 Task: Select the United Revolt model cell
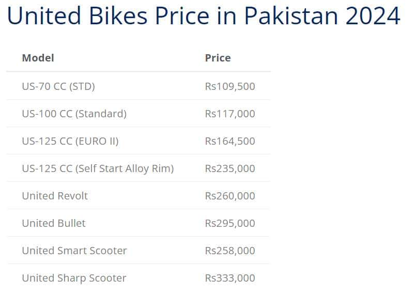[x=55, y=196]
